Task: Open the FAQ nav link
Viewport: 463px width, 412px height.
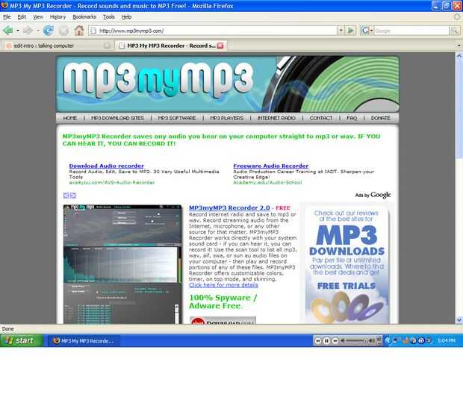Action: [352, 118]
